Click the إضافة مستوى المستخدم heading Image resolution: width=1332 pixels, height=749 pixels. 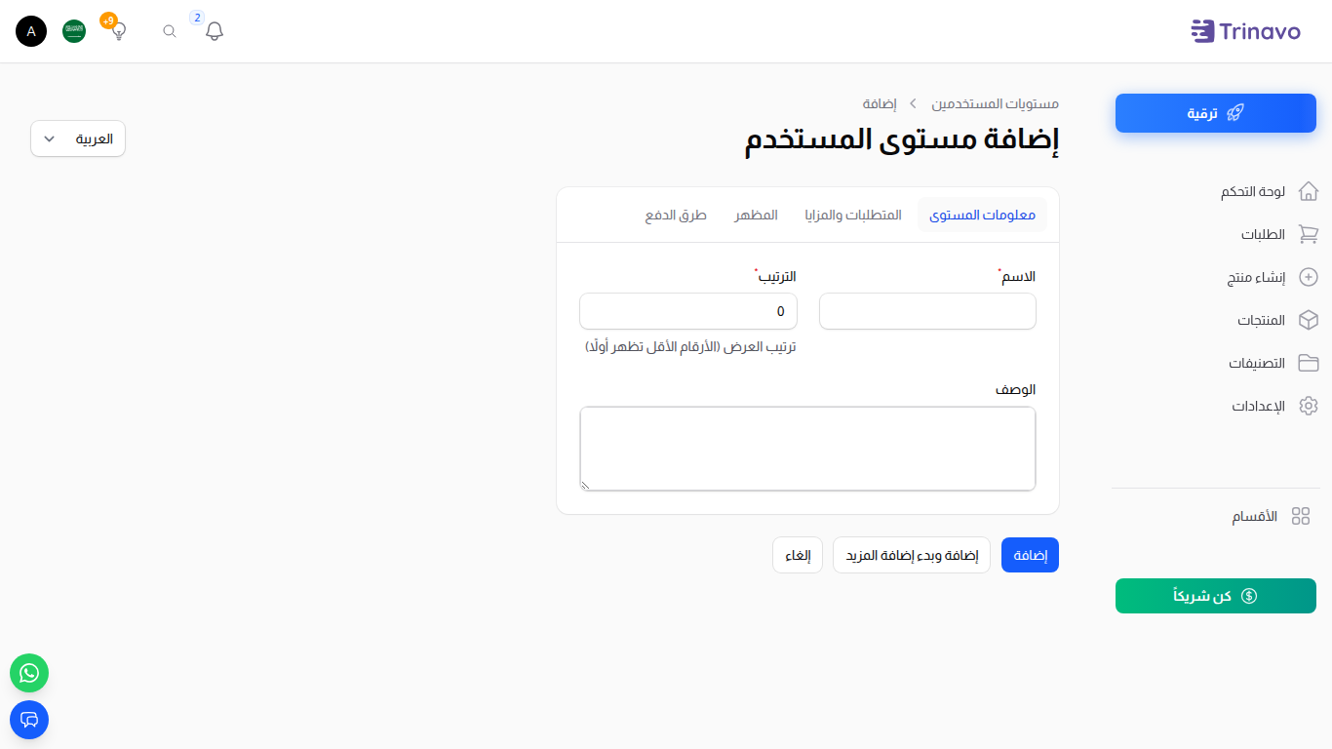[x=902, y=139]
